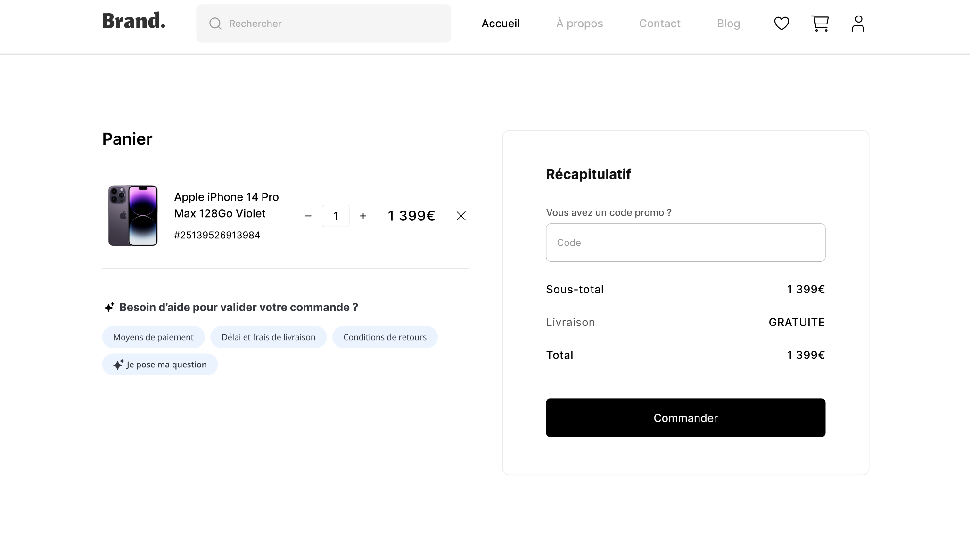Open the À propos page
Viewport: 970px width, 536px height.
click(x=579, y=24)
